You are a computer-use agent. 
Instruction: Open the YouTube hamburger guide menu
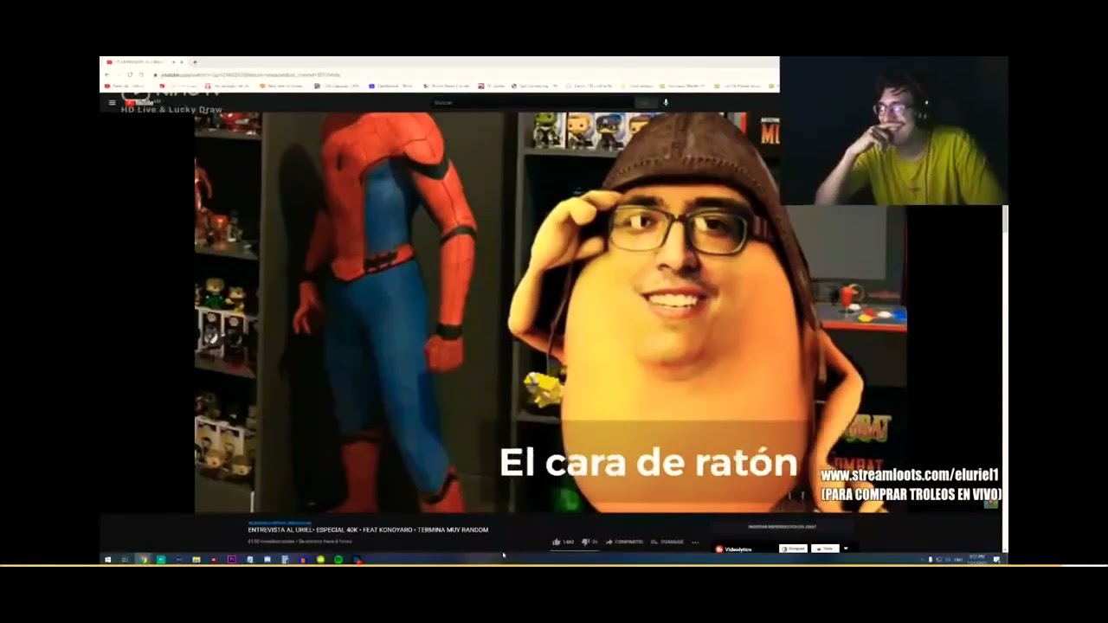pyautogui.click(x=112, y=102)
